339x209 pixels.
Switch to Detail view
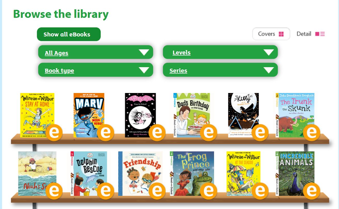[x=310, y=34]
